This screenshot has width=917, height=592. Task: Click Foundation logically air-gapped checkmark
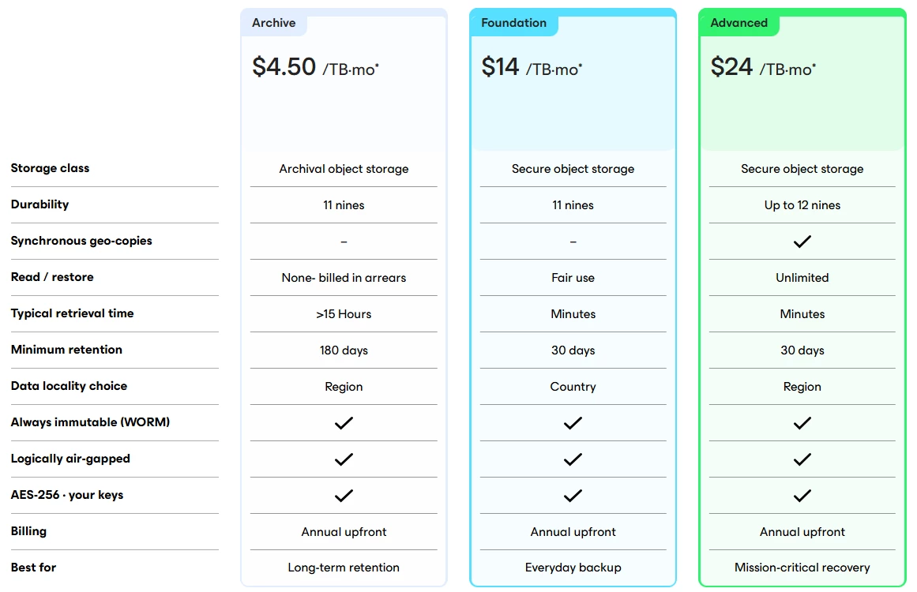[573, 459]
